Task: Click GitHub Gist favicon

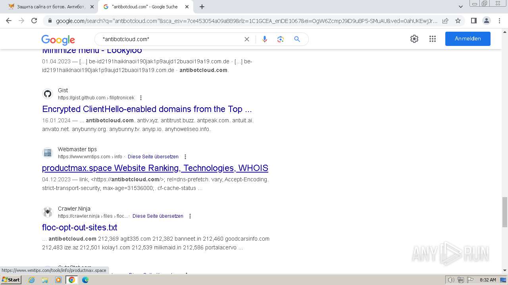Action: click(48, 94)
